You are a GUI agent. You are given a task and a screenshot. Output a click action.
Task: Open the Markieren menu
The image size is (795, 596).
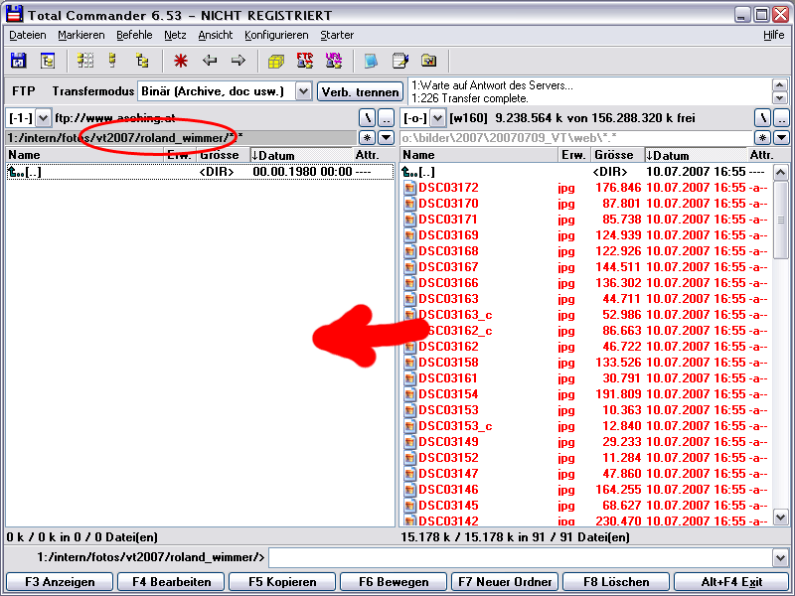[x=81, y=35]
